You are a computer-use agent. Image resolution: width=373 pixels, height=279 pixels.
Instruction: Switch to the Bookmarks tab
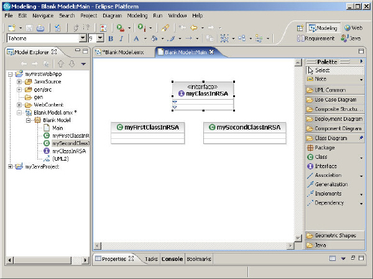point(199,259)
